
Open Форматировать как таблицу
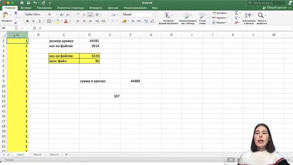188,18
